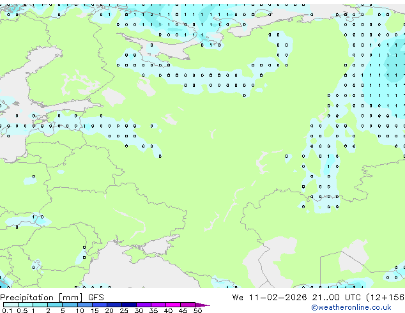Pick the 35–40 mm magenta legend swatch
This screenshot has height=313, width=405.
click(x=158, y=305)
